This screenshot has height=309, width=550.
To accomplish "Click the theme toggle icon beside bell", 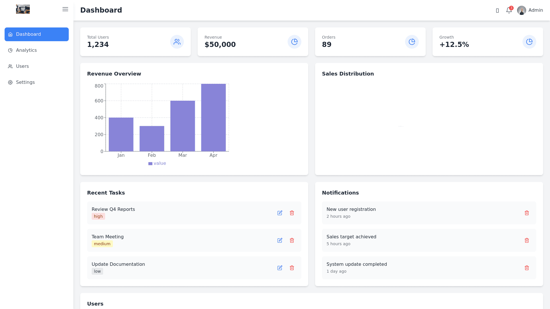I will 497,10.
